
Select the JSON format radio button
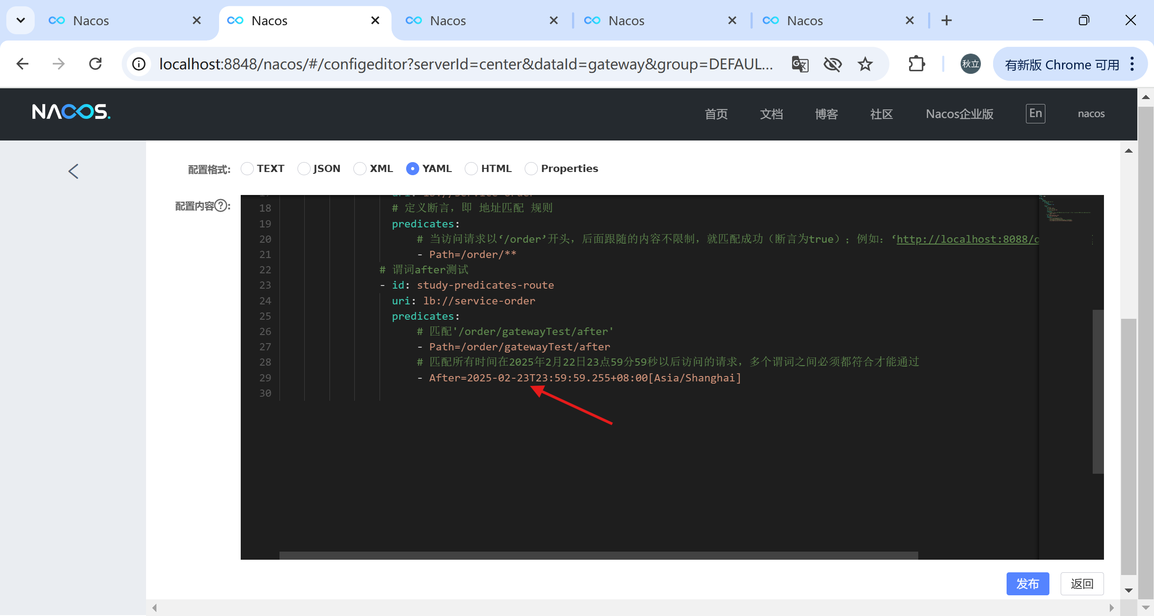click(304, 168)
